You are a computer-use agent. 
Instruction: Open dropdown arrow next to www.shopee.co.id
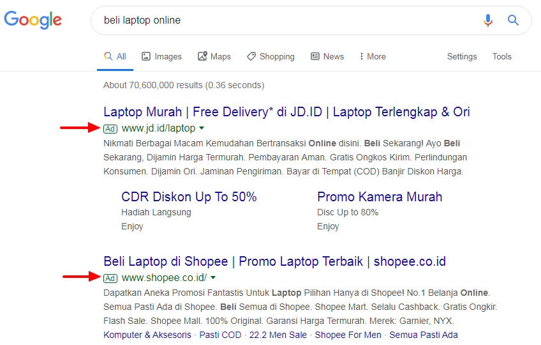coord(214,278)
